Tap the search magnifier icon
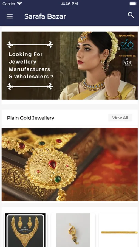Image resolution: width=139 pixels, height=247 pixels. point(131,15)
